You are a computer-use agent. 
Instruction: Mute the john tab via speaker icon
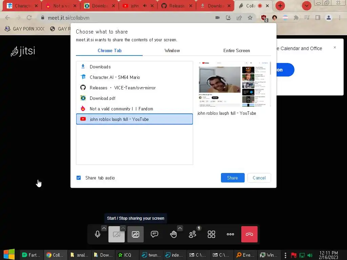[x=145, y=6]
